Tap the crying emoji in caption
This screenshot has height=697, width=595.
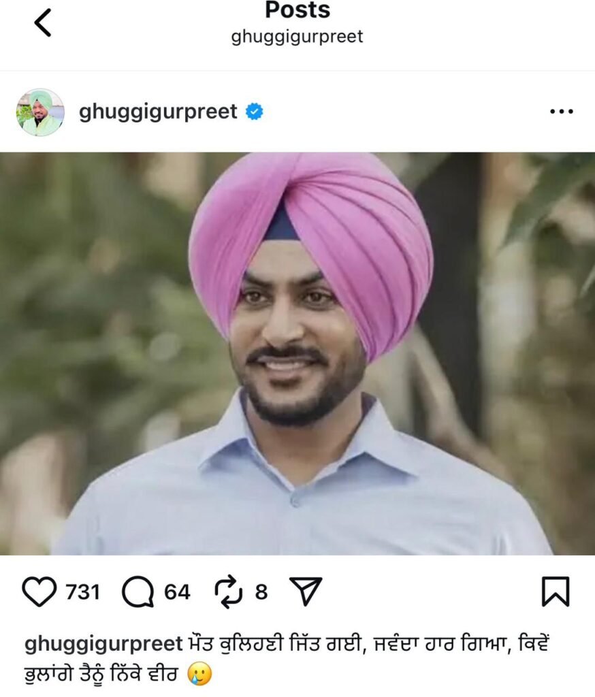(x=199, y=674)
